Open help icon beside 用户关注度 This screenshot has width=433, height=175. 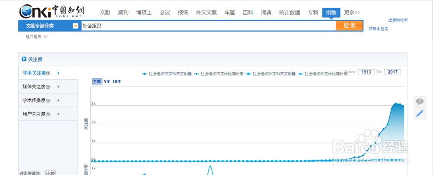coord(48,114)
